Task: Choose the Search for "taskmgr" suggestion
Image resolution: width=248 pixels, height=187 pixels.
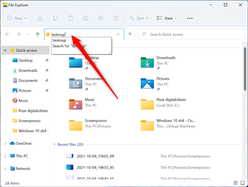Action: click(70, 46)
